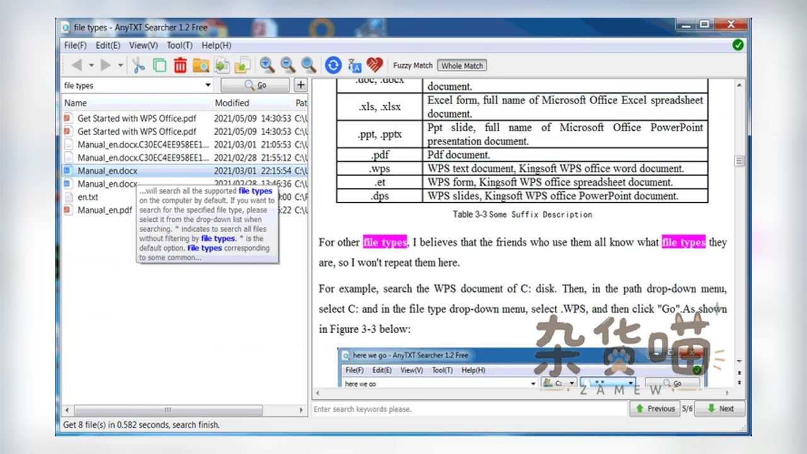Screen dimensions: 807x454
Task: Click the Go search button
Action: click(x=255, y=85)
